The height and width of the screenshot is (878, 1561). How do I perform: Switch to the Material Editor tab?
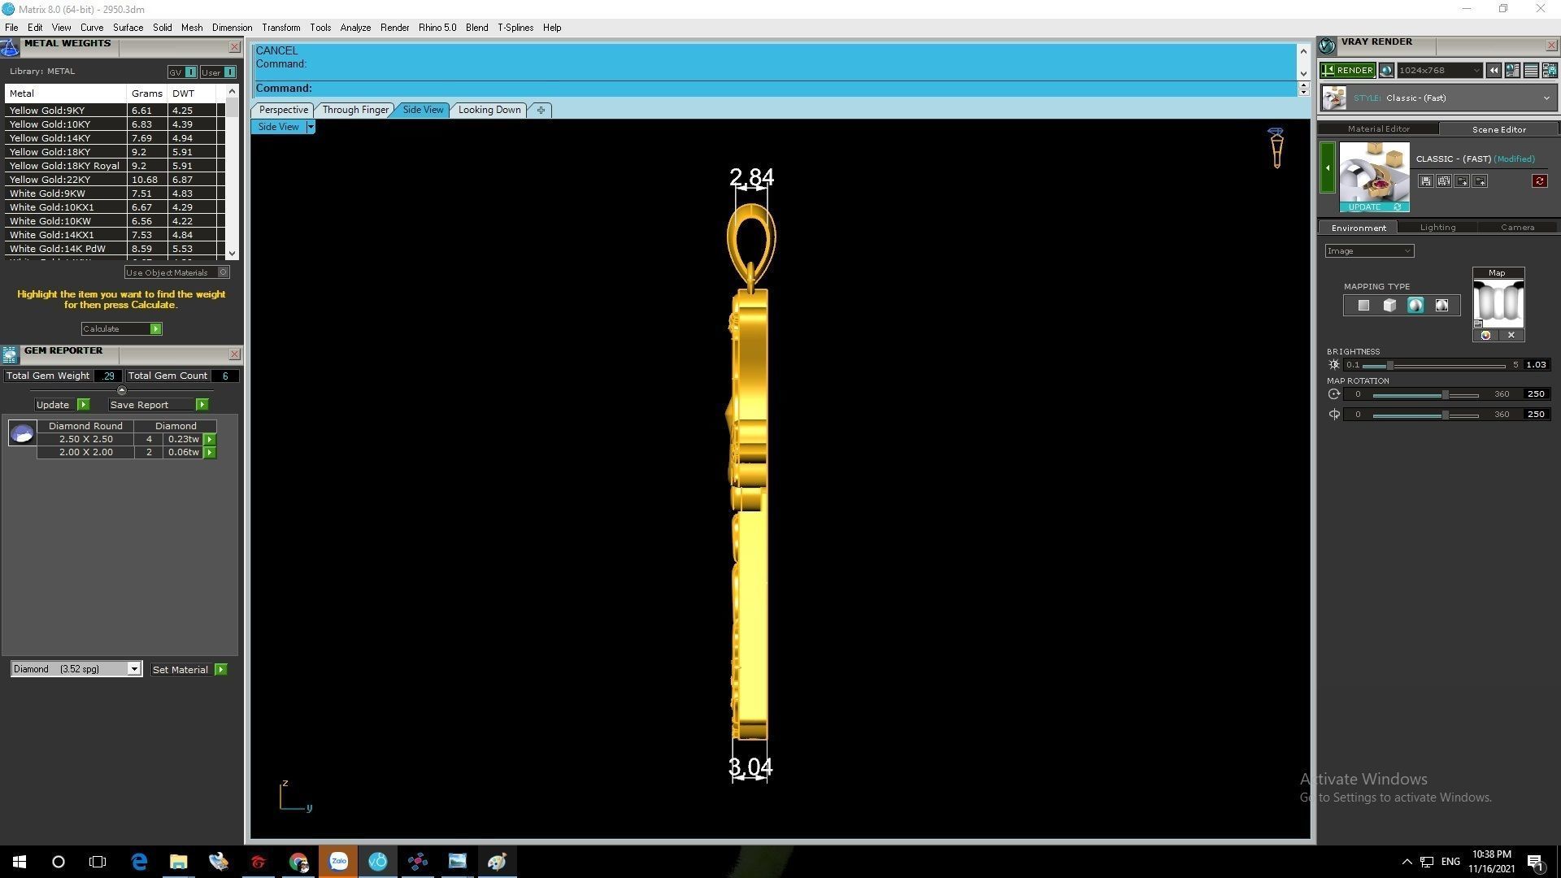click(x=1378, y=129)
